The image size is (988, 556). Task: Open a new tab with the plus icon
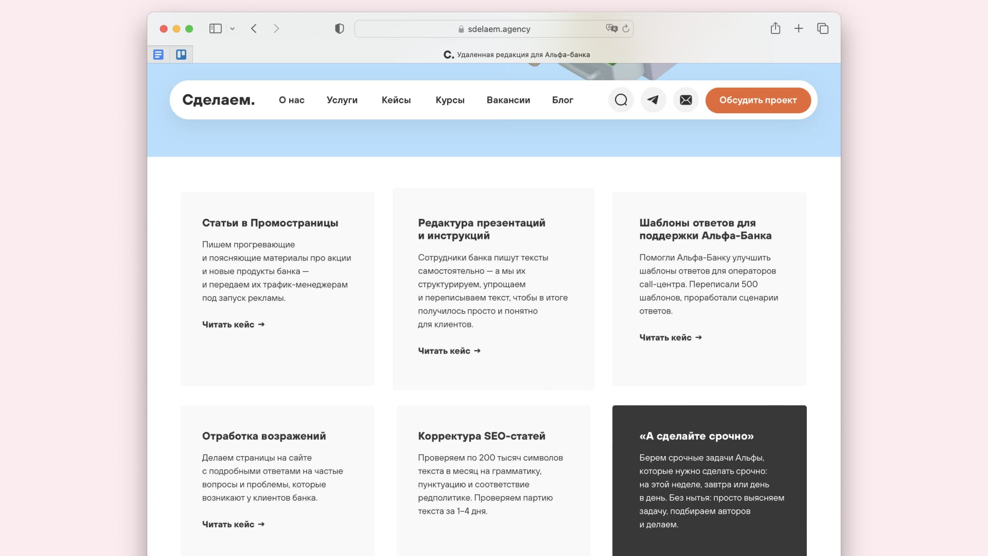(x=798, y=28)
